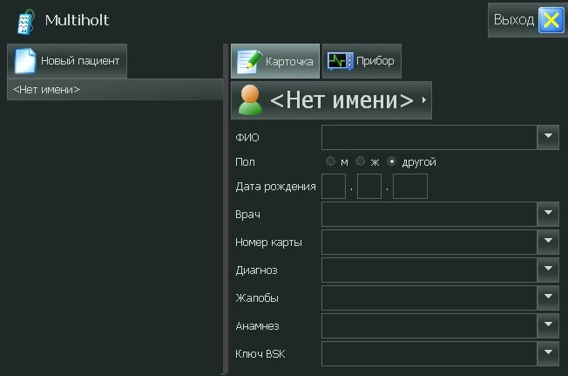The height and width of the screenshot is (376, 568).
Task: Select the 'м' gender radio button
Action: [330, 161]
